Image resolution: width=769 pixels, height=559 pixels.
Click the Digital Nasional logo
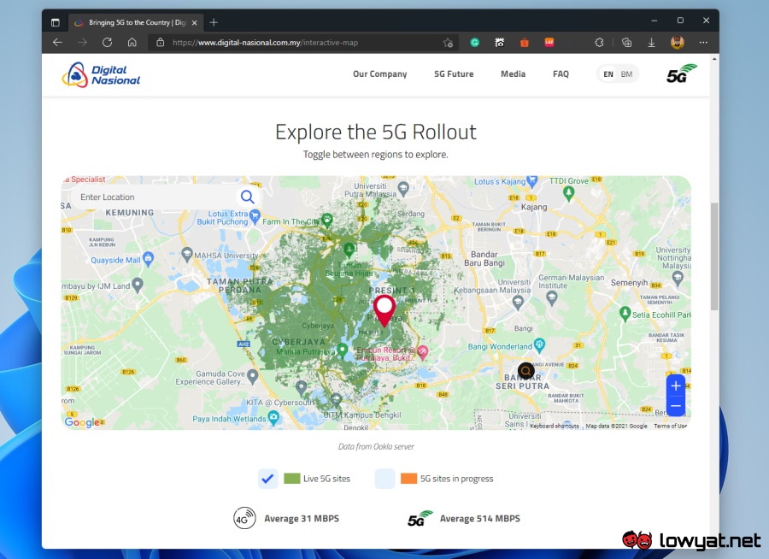click(x=101, y=75)
